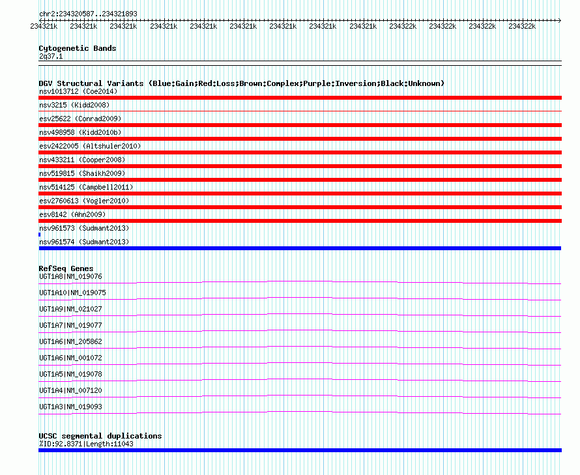The height and width of the screenshot is (475, 580).
Task: Click the chr2:234320587..234321893 coordinate label
Action: 88,14
